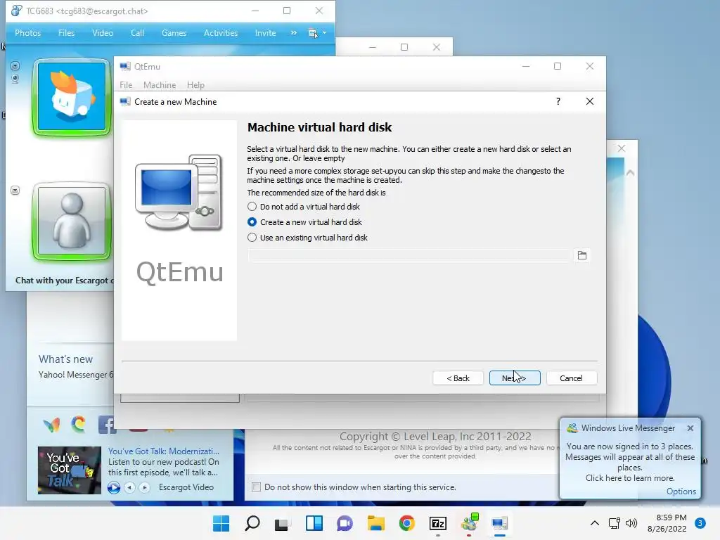
Task: Click the contact's orange-haired display picture
Action: pyautogui.click(x=72, y=97)
